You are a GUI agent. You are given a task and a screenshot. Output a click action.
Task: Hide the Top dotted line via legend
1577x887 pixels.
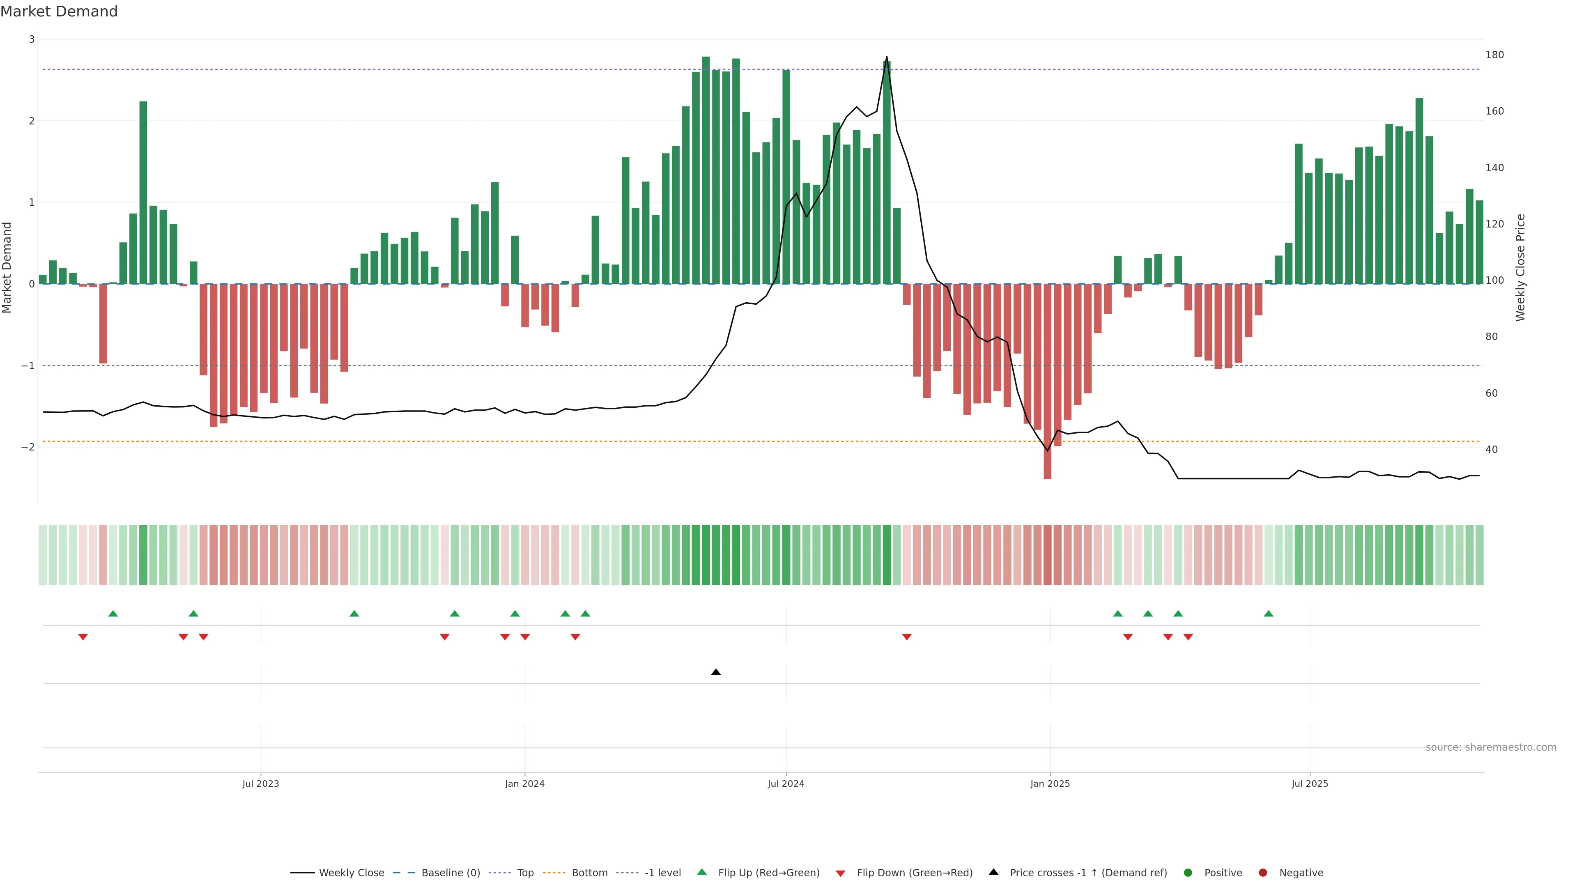pos(525,873)
